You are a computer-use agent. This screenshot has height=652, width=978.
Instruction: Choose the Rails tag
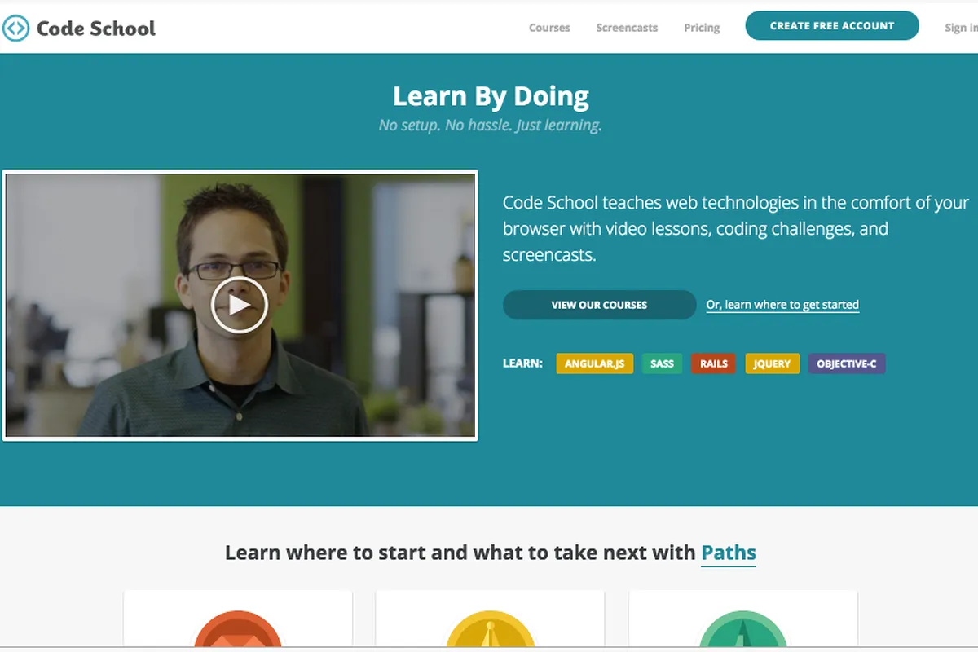[713, 363]
